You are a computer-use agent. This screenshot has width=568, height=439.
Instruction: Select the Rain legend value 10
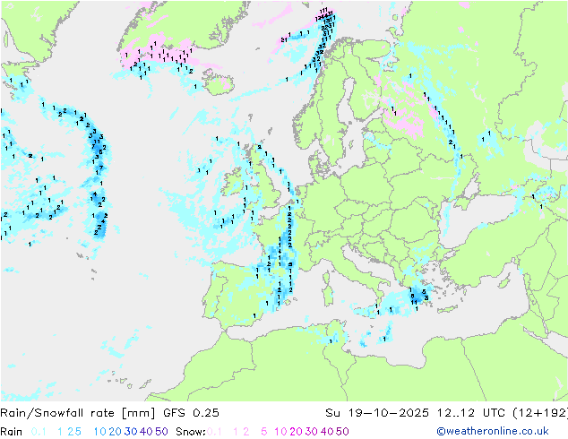tap(100, 432)
